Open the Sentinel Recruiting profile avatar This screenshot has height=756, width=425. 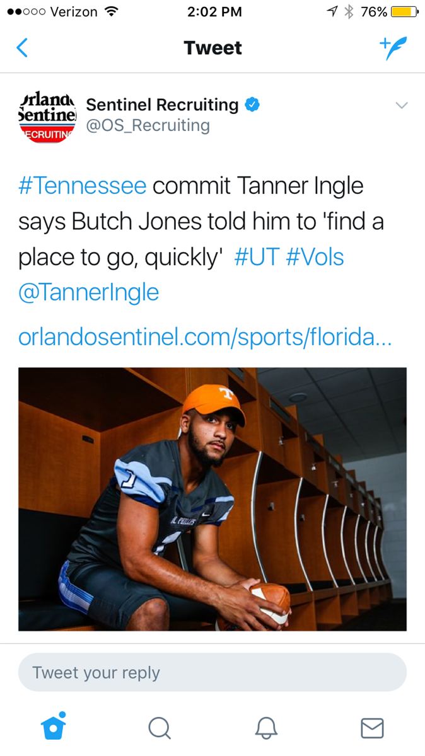click(47, 115)
